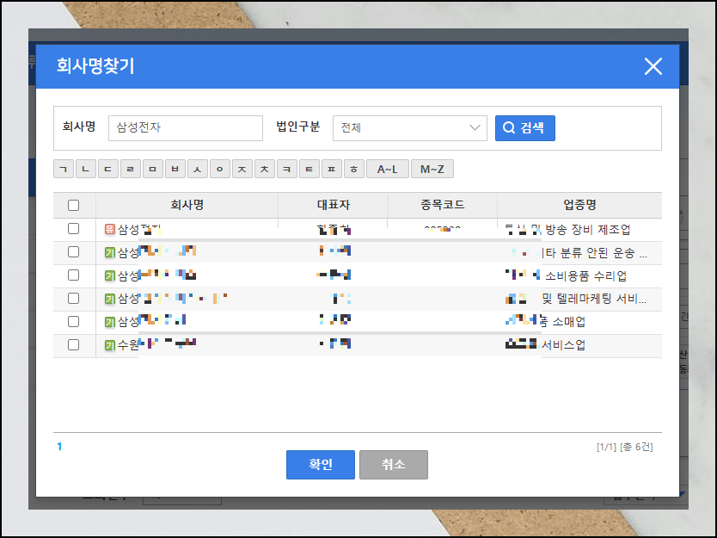717x538 pixels.
Task: Filter by initial consonant ㅈ
Action: point(242,169)
